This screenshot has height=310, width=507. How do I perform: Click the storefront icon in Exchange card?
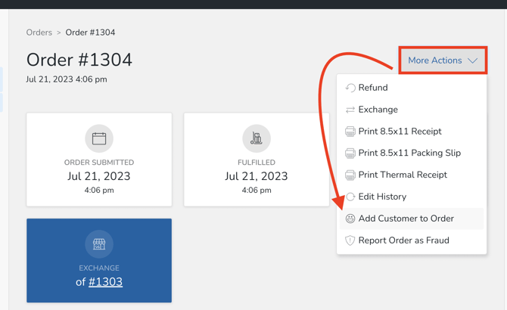coord(99,244)
